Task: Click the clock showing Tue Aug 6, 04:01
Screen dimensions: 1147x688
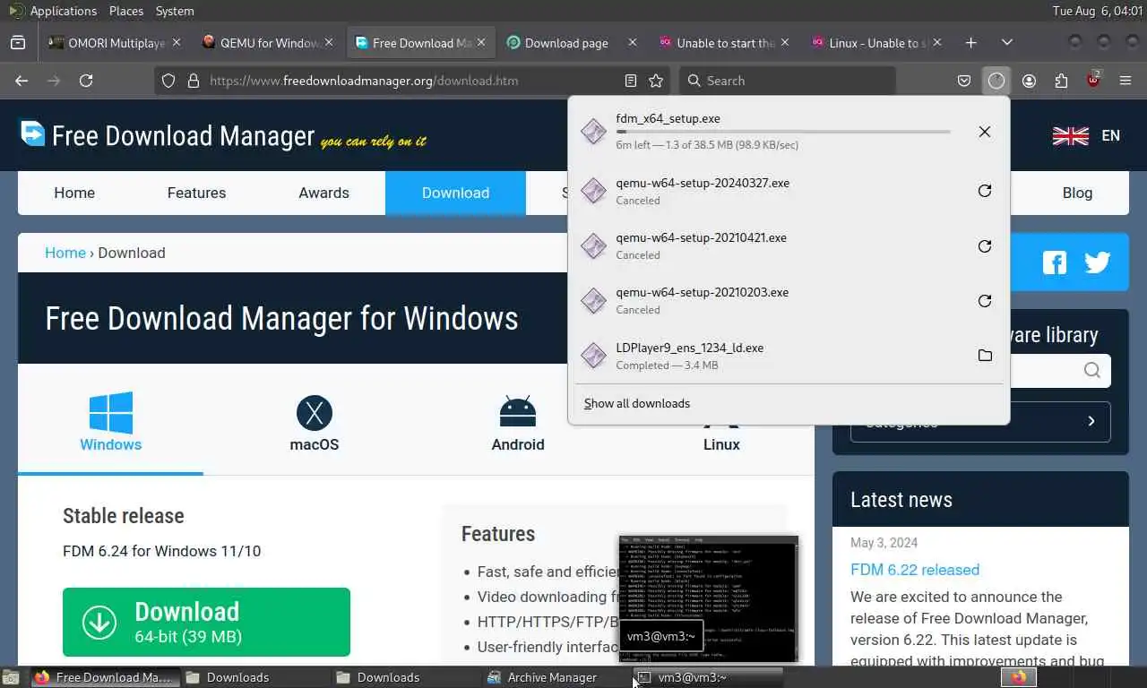Action: pyautogui.click(x=1098, y=11)
